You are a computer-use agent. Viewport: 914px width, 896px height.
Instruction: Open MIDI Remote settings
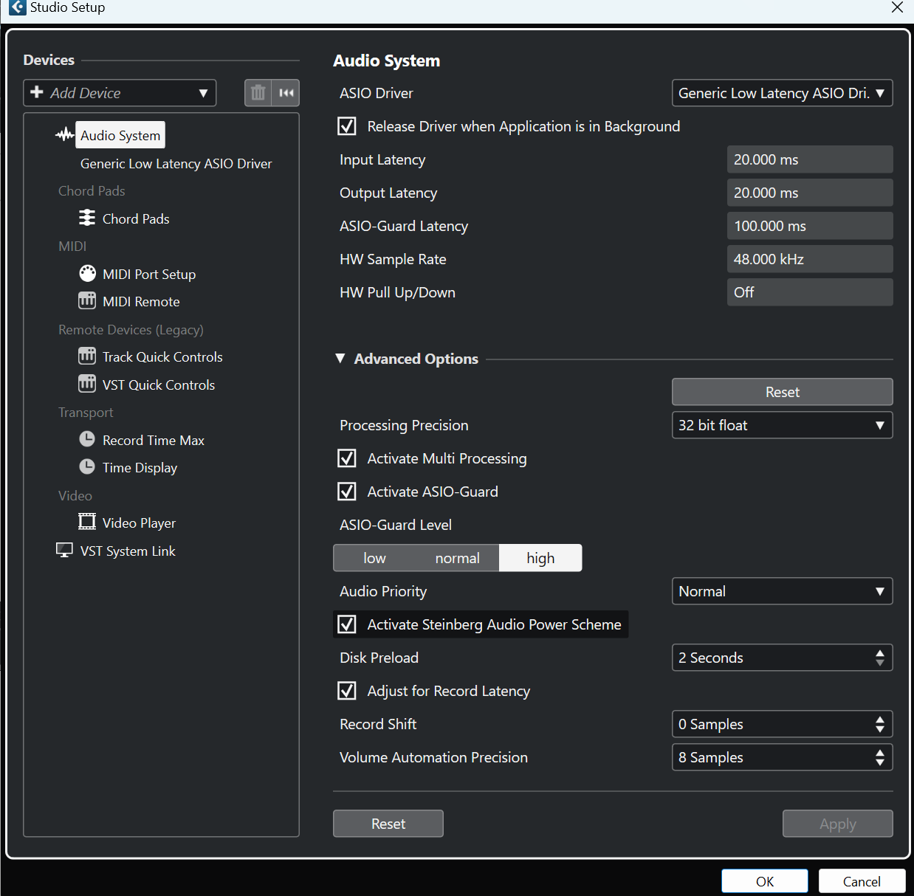point(141,301)
